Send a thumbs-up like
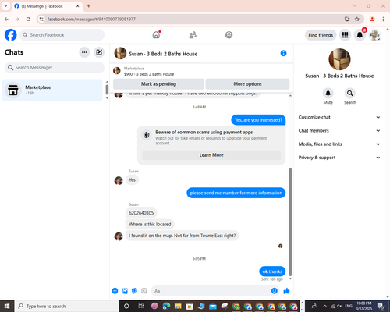Viewport: 390px width, 312px height. pyautogui.click(x=286, y=291)
